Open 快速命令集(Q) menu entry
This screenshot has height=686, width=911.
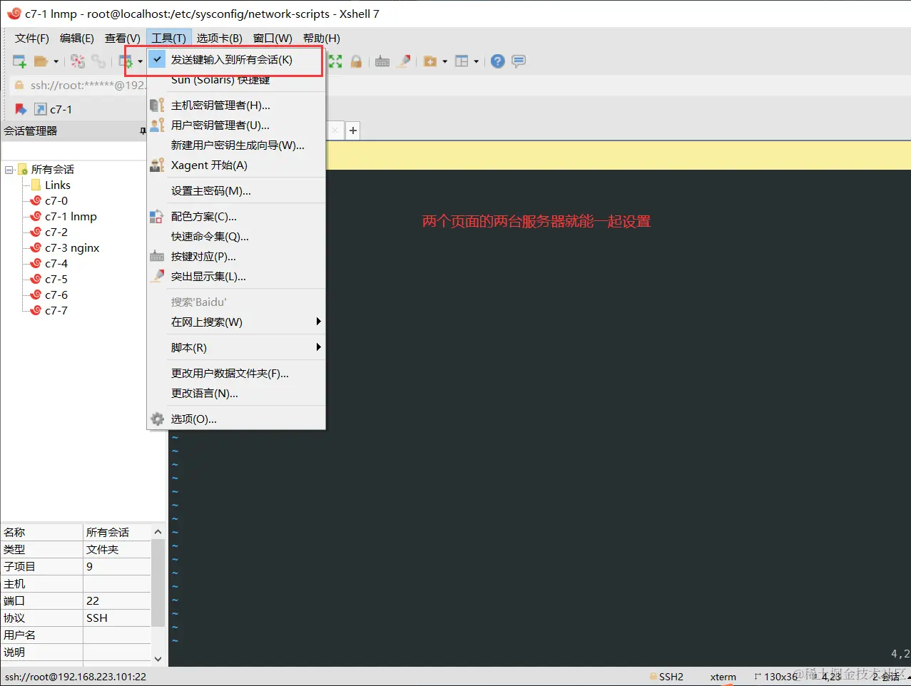point(236,237)
